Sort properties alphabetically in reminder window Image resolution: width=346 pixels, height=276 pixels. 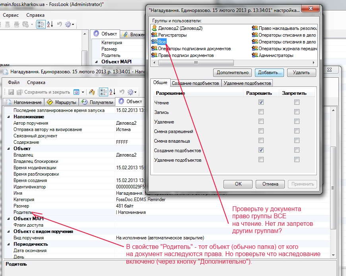point(112,92)
